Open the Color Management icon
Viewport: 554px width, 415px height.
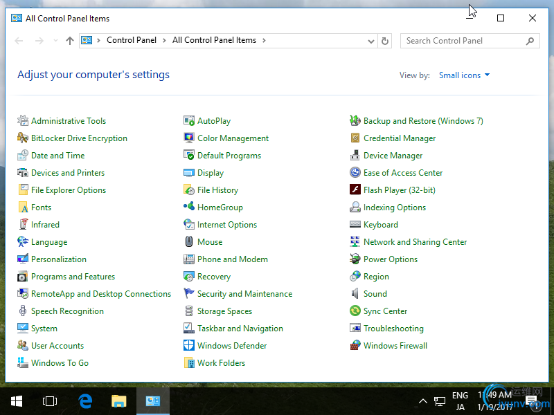[189, 138]
